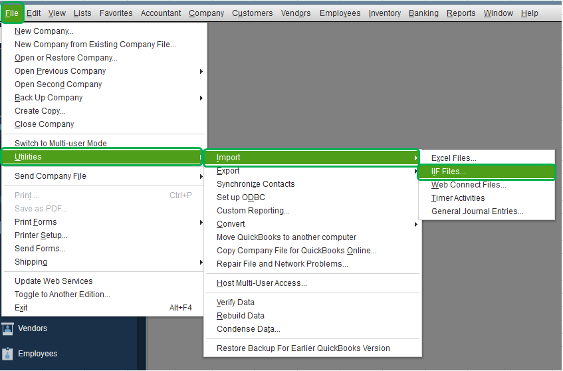
Task: Run Rebuild Data utility
Action: [312, 316]
